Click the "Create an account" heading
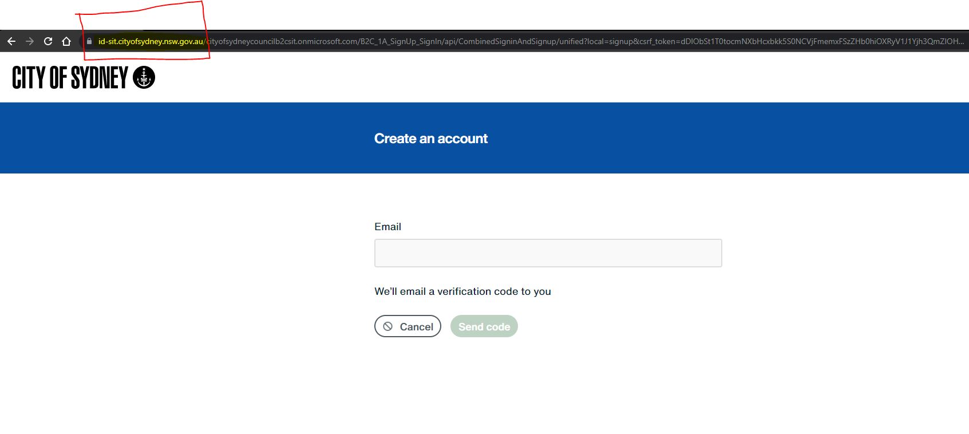Viewport: 969px width, 434px height. pos(430,139)
